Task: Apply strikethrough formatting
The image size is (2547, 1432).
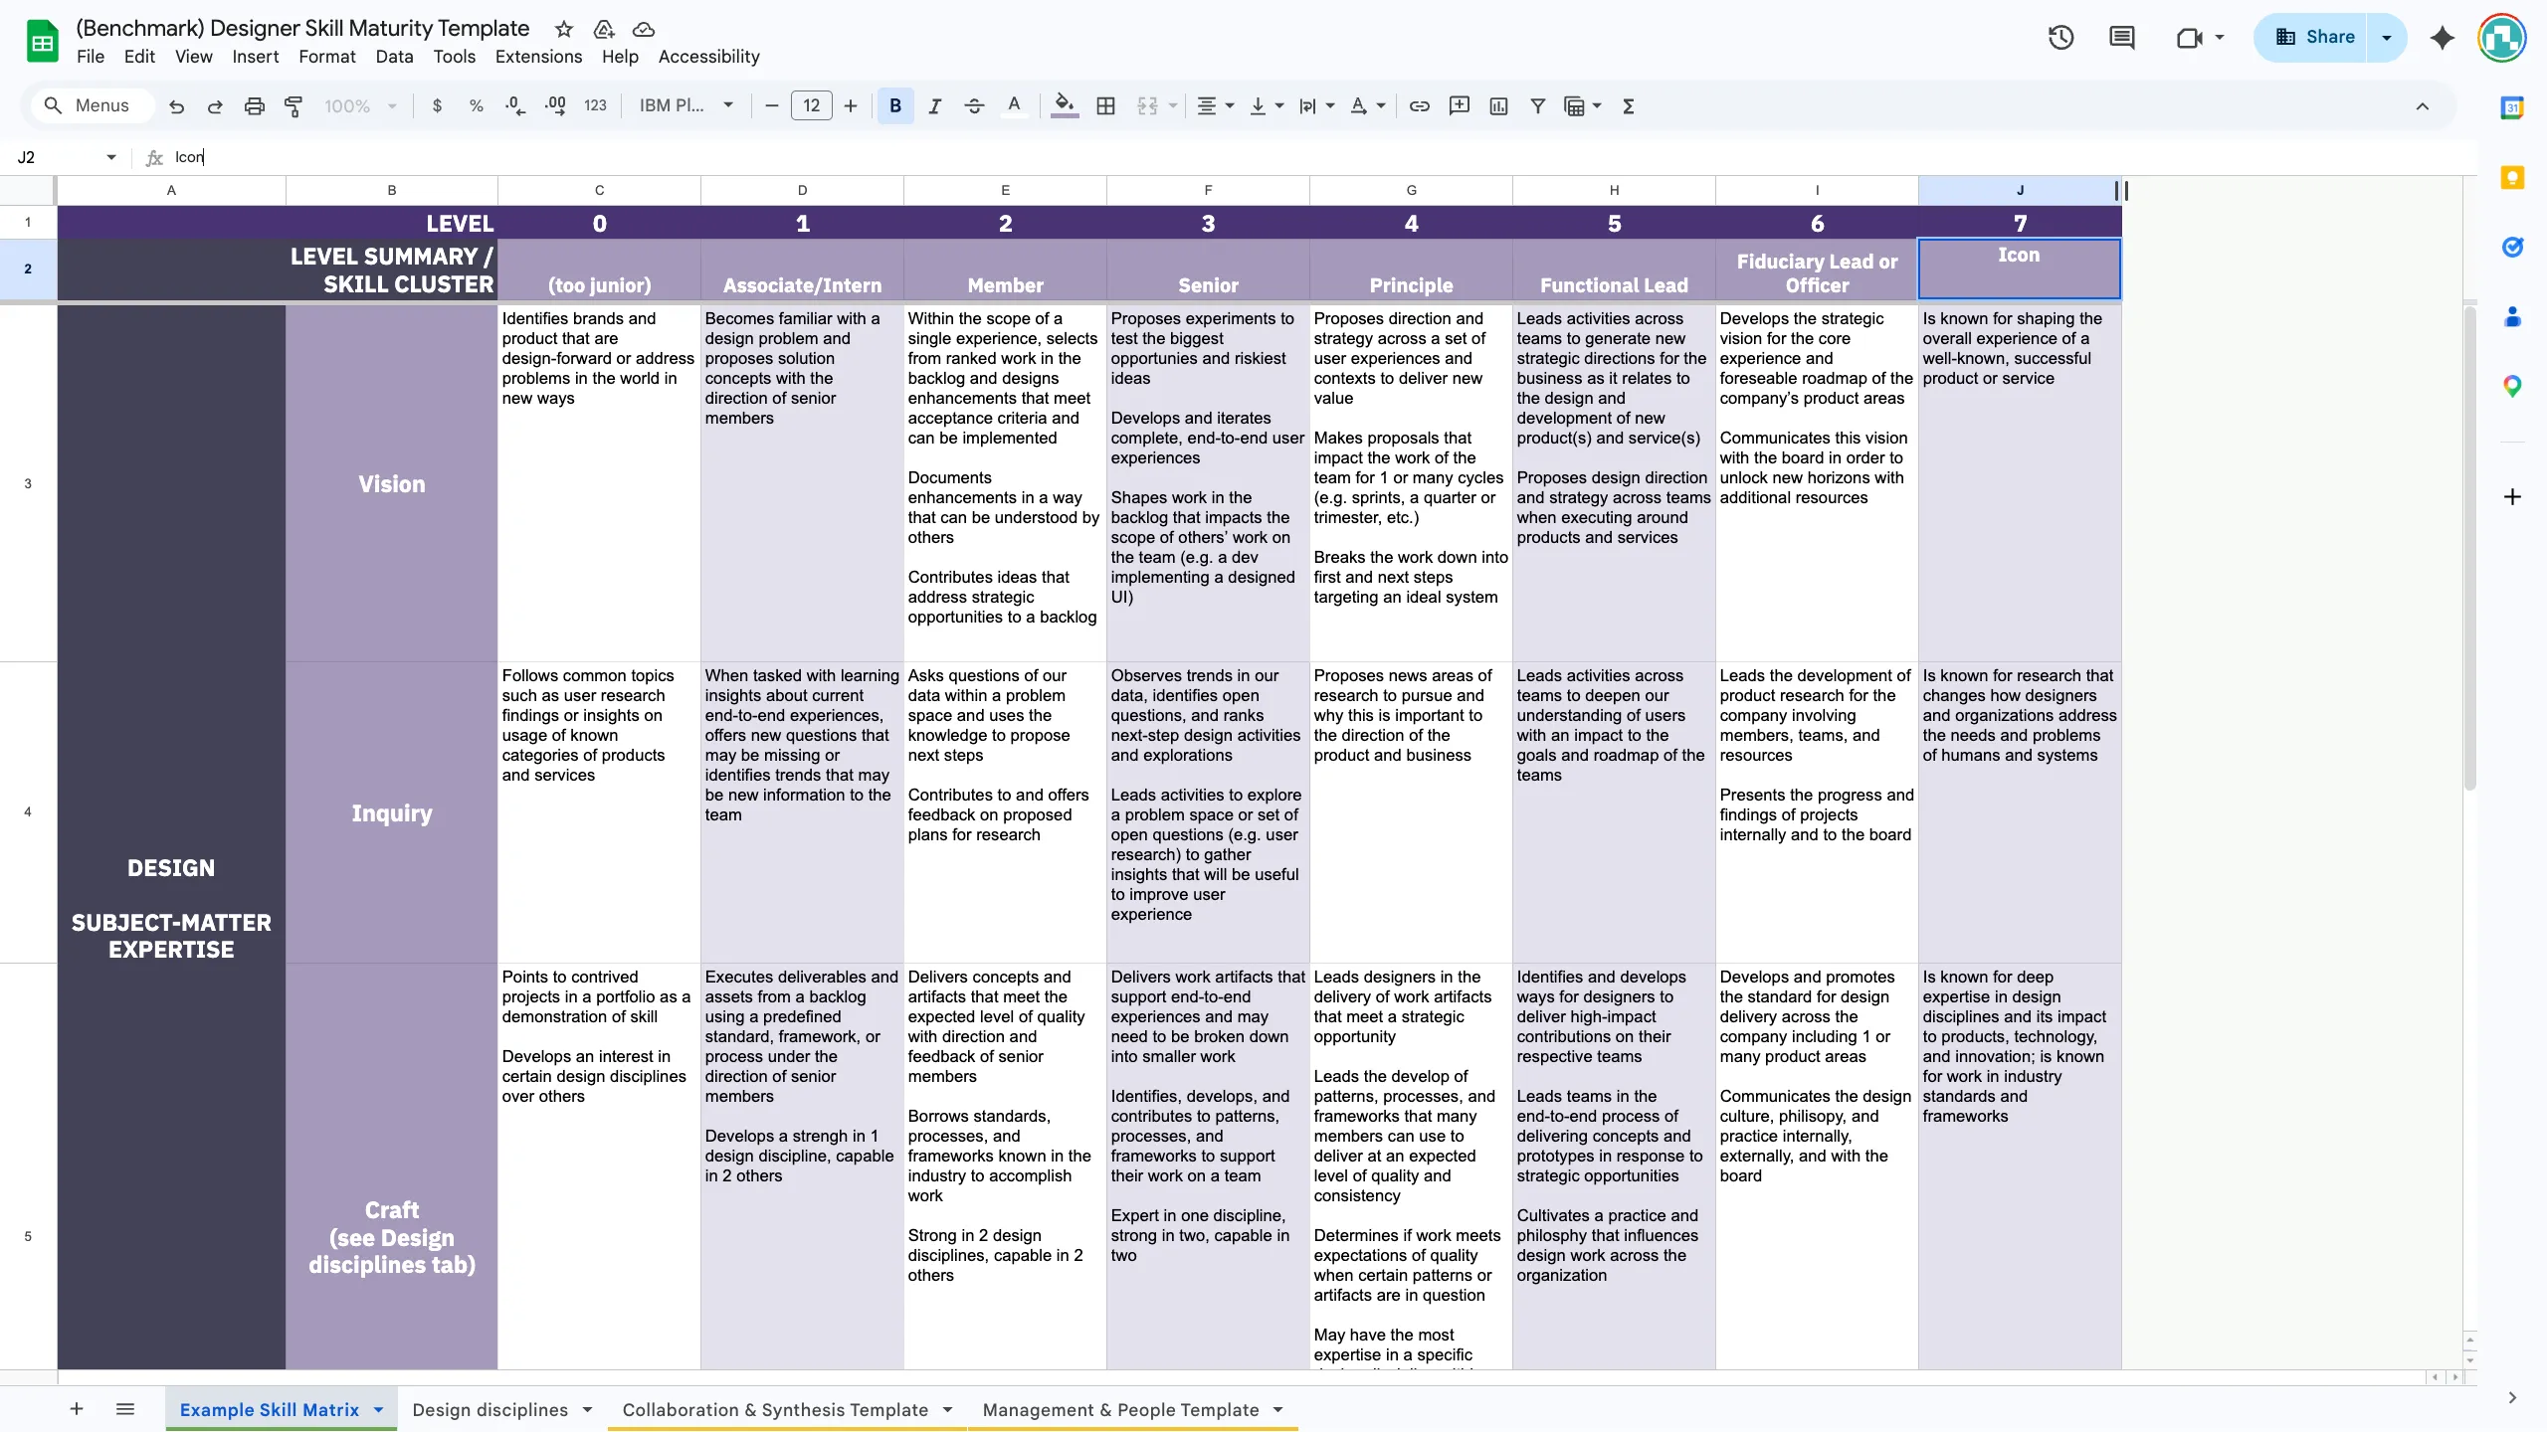Action: tap(974, 106)
